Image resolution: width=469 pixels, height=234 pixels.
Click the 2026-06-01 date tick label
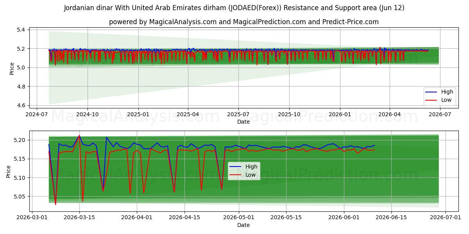pos(344,218)
